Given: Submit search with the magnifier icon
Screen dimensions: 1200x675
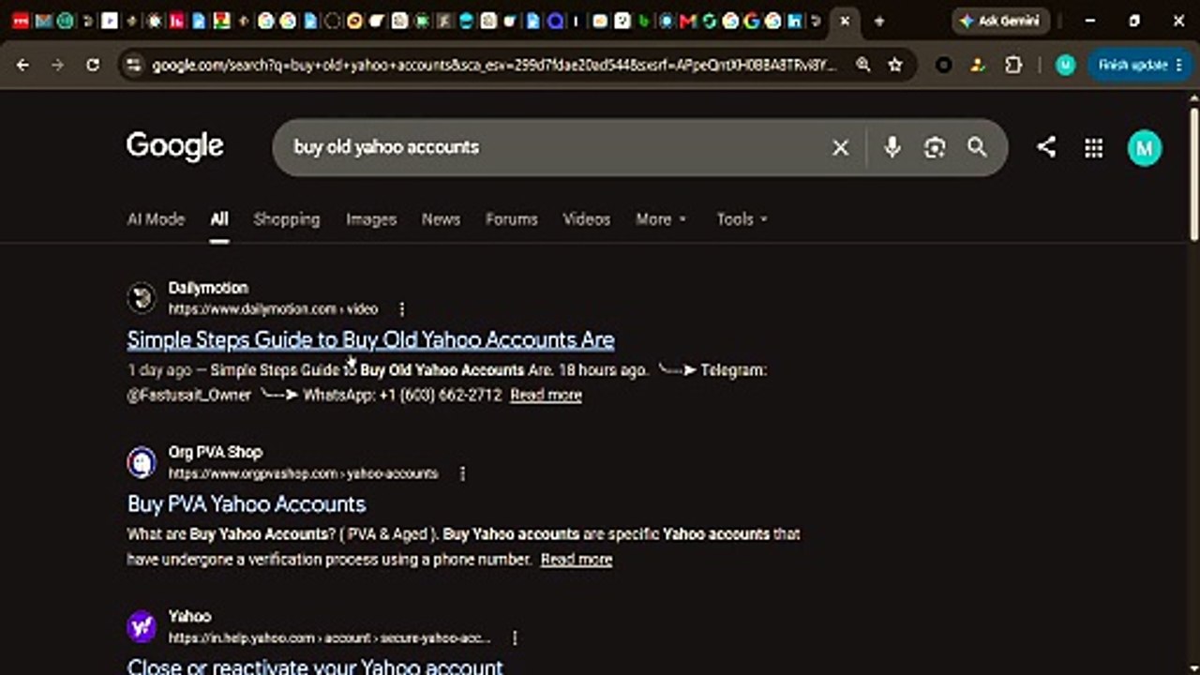Looking at the screenshot, I should coord(977,147).
